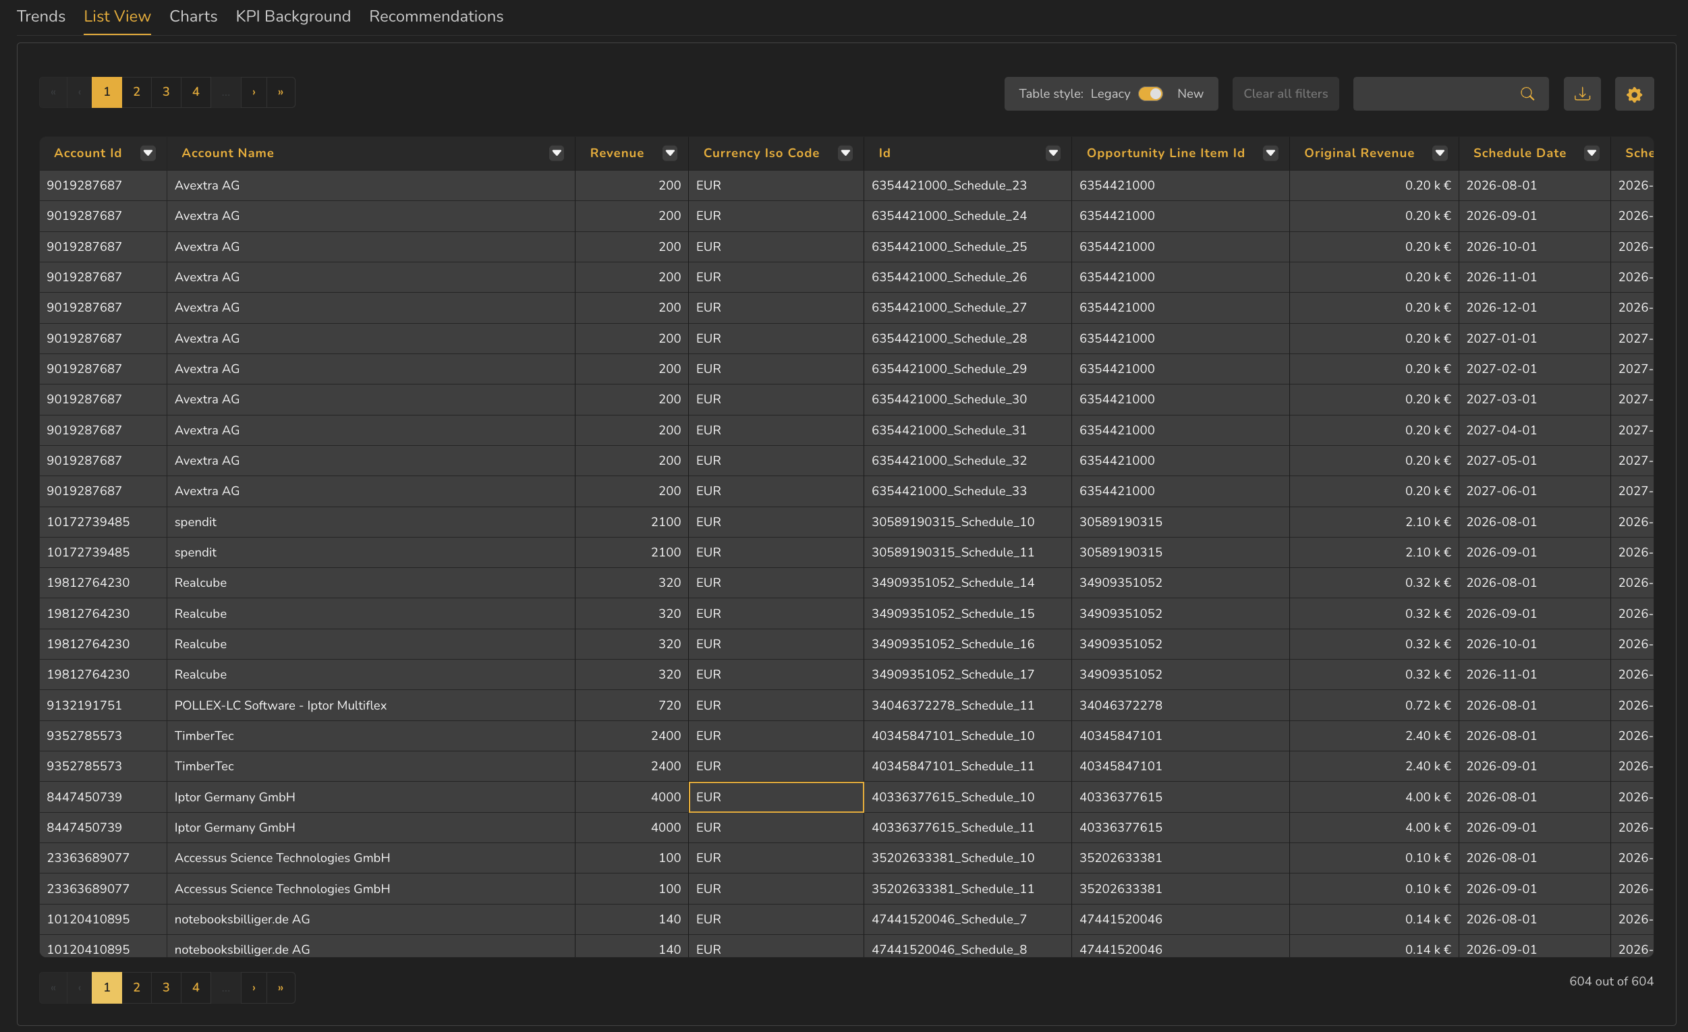Image resolution: width=1688 pixels, height=1032 pixels.
Task: Click next page arrow in top pagination
Action: click(254, 92)
